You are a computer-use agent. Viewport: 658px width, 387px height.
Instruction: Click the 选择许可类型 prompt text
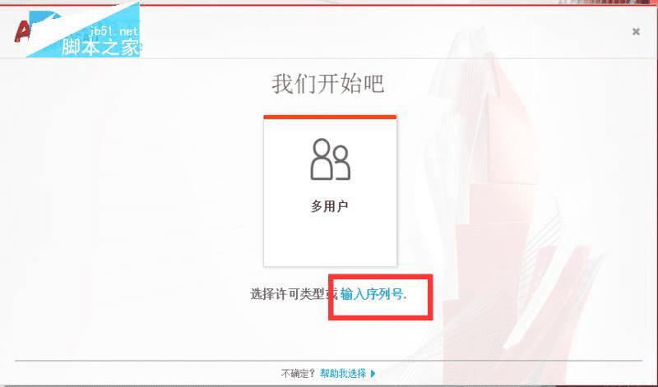click(x=289, y=294)
